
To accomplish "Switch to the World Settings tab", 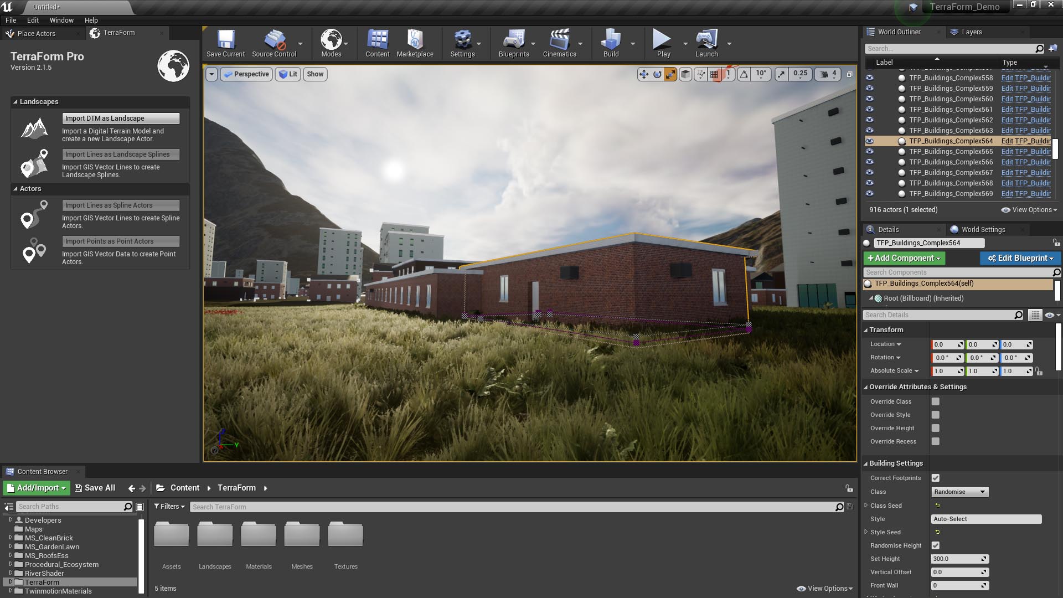I will click(x=983, y=229).
